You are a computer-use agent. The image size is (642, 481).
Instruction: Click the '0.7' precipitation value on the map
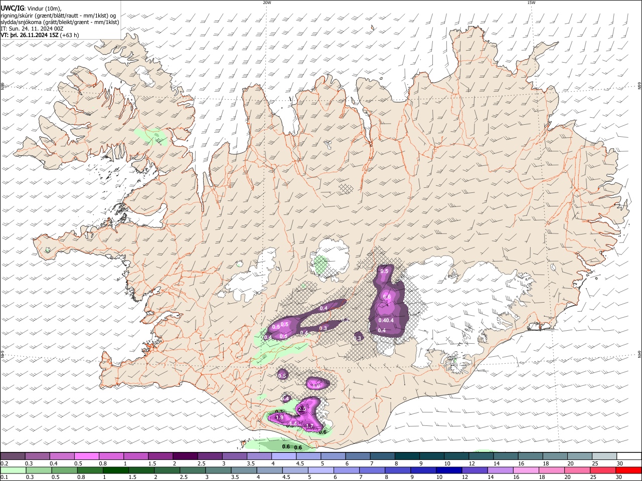(279, 412)
